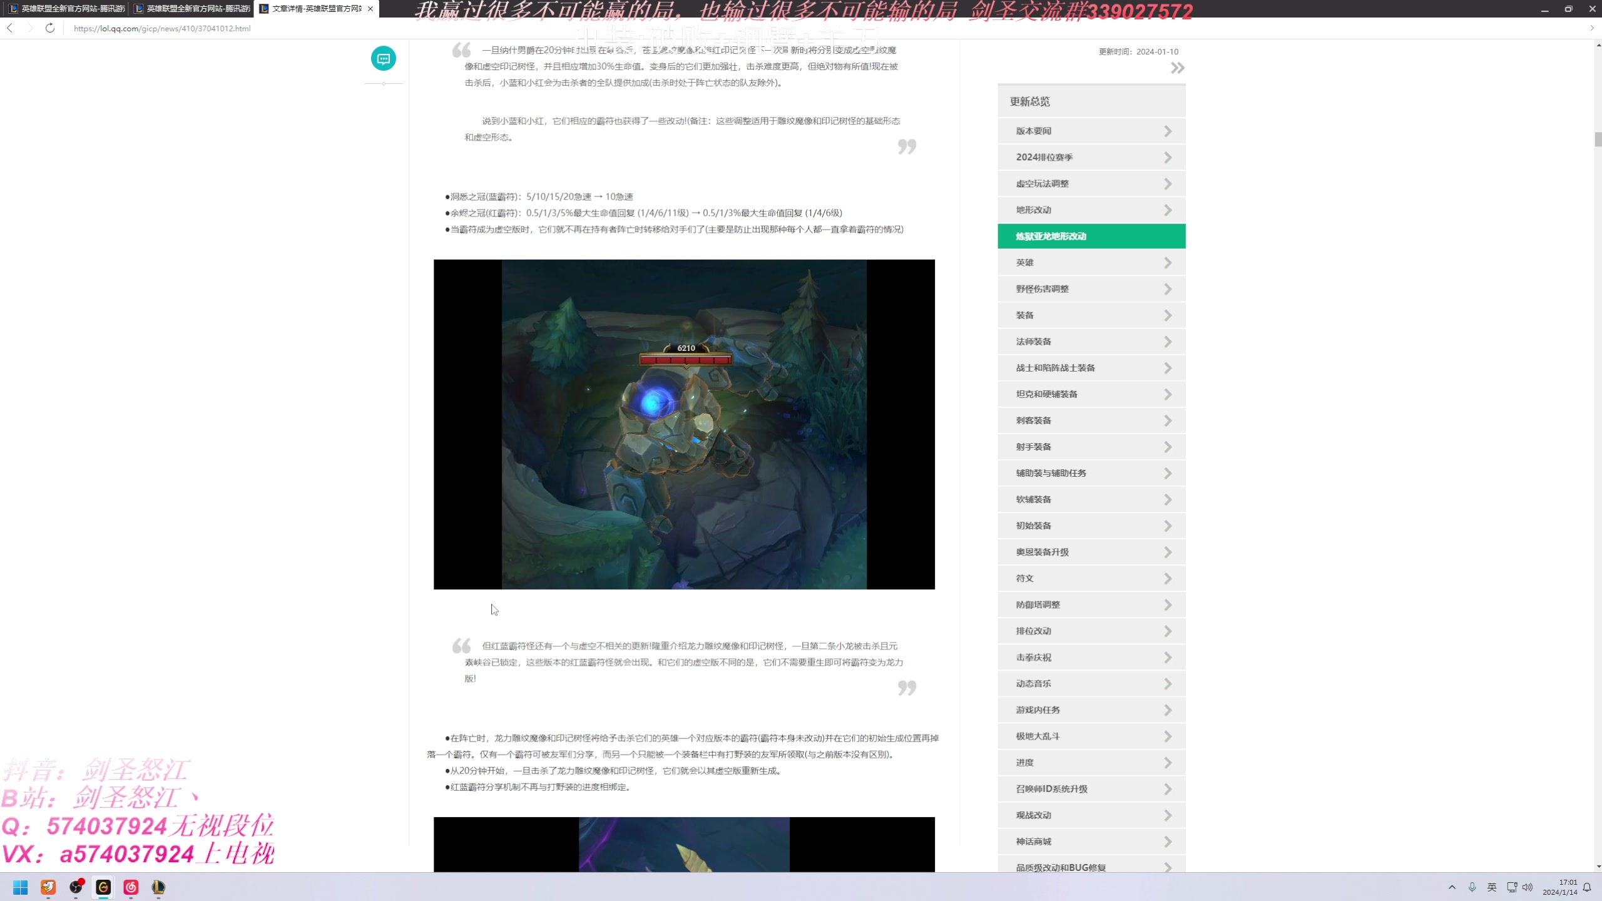
Task: Go to 符文 section
Action: pyautogui.click(x=1091, y=578)
